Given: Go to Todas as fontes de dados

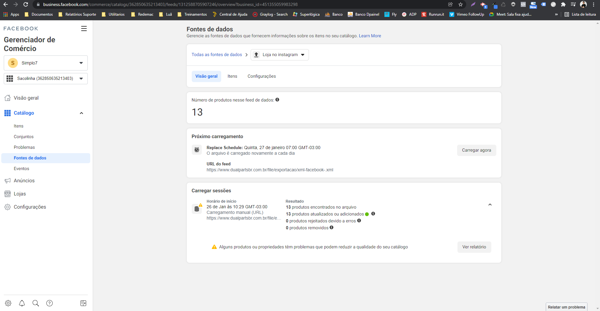Looking at the screenshot, I should click(x=217, y=54).
